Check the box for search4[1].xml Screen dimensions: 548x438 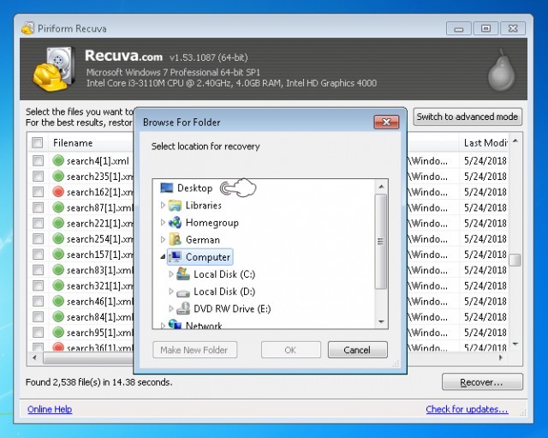(38, 160)
